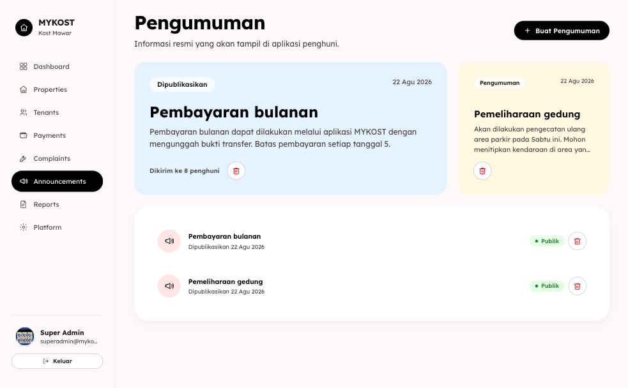
Task: Click the Complaints wrench icon
Action: [x=24, y=158]
